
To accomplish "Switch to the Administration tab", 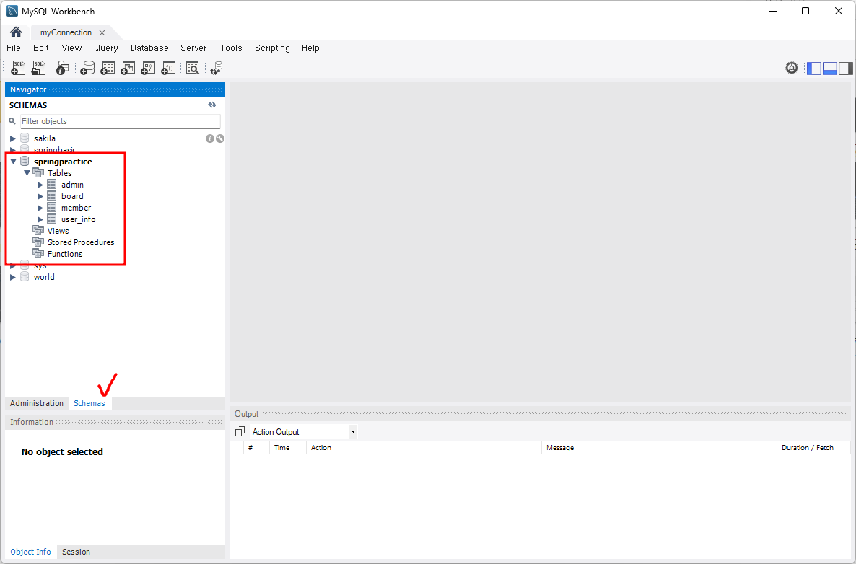I will pyautogui.click(x=37, y=403).
